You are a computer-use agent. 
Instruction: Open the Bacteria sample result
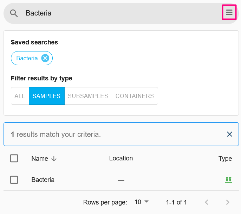pyautogui.click(x=43, y=180)
